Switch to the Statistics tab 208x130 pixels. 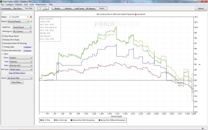pos(68,8)
